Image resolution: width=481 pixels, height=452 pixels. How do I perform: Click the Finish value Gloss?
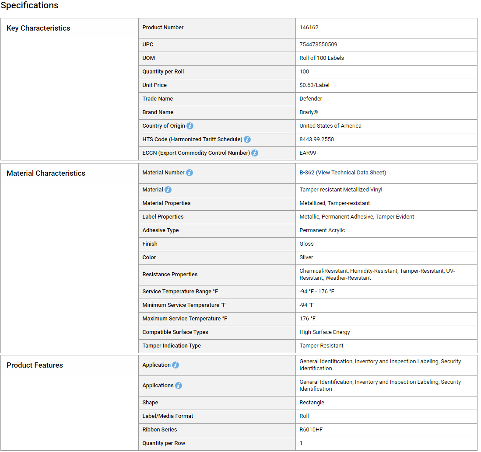pos(306,244)
